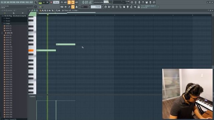
Task: Toggle pattern/song mode switch
Action: point(40,3)
